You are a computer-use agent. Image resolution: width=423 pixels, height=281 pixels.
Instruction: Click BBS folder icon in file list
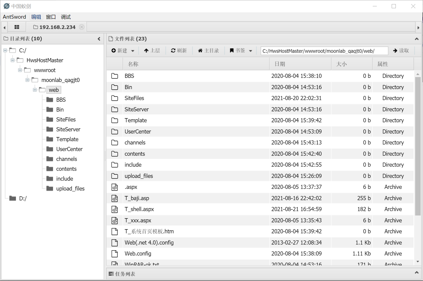pyautogui.click(x=115, y=76)
